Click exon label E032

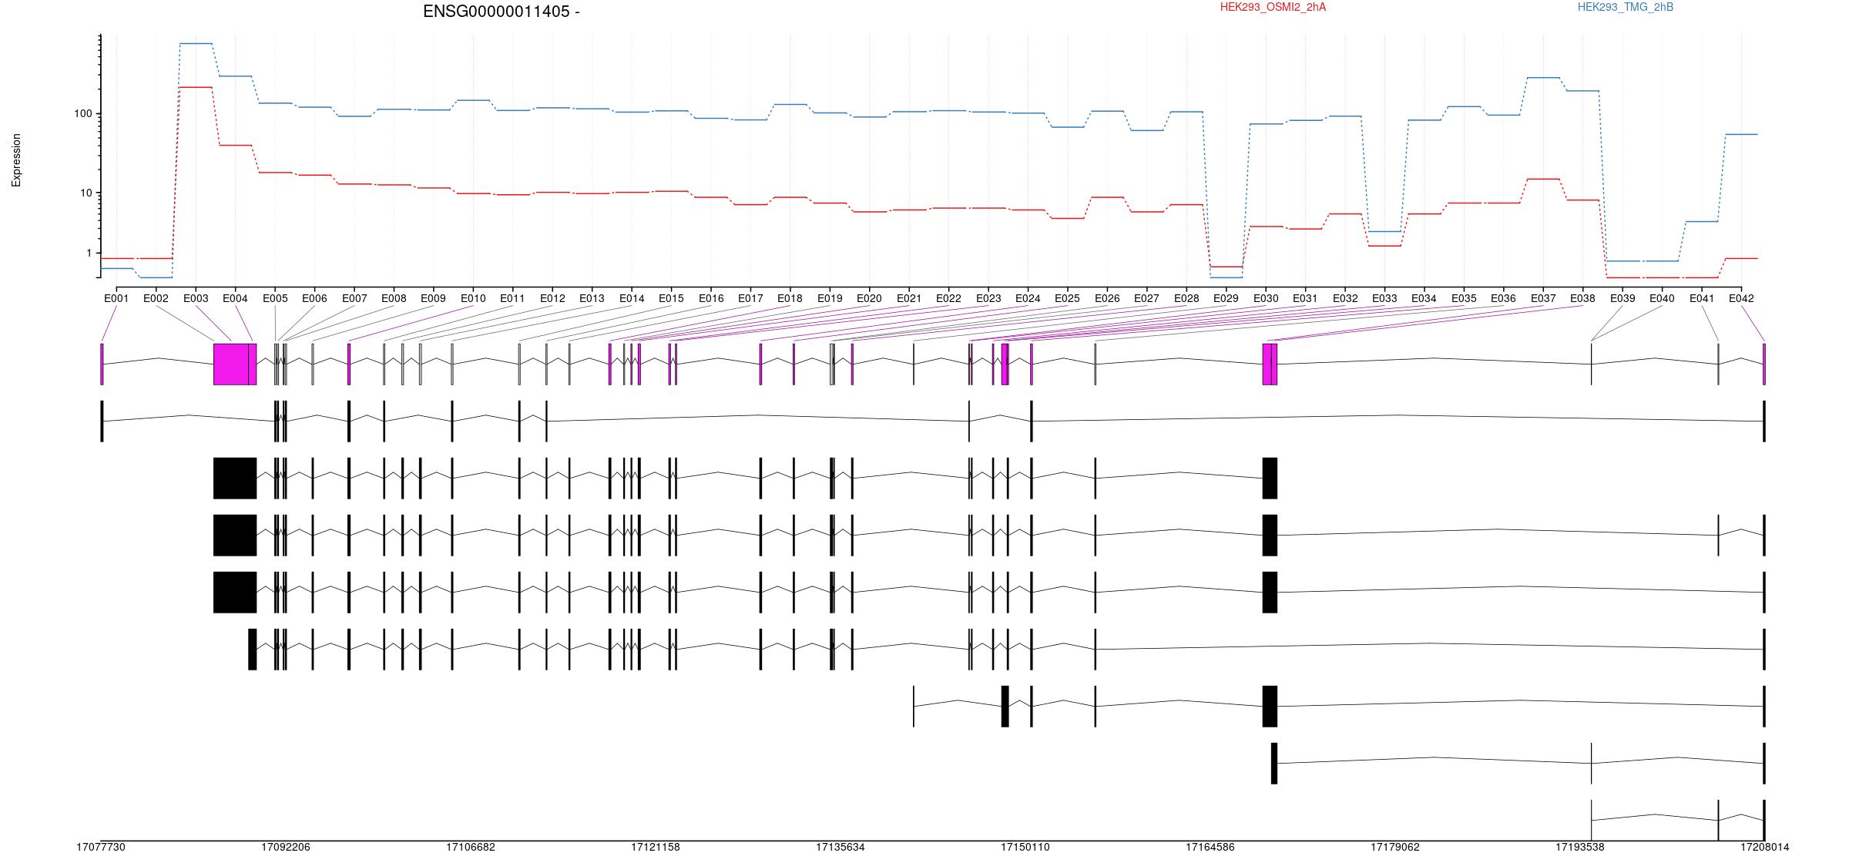(x=1345, y=298)
